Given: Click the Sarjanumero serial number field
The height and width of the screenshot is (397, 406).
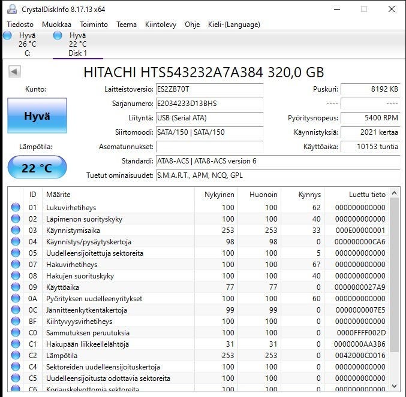Looking at the screenshot, I should (x=209, y=104).
